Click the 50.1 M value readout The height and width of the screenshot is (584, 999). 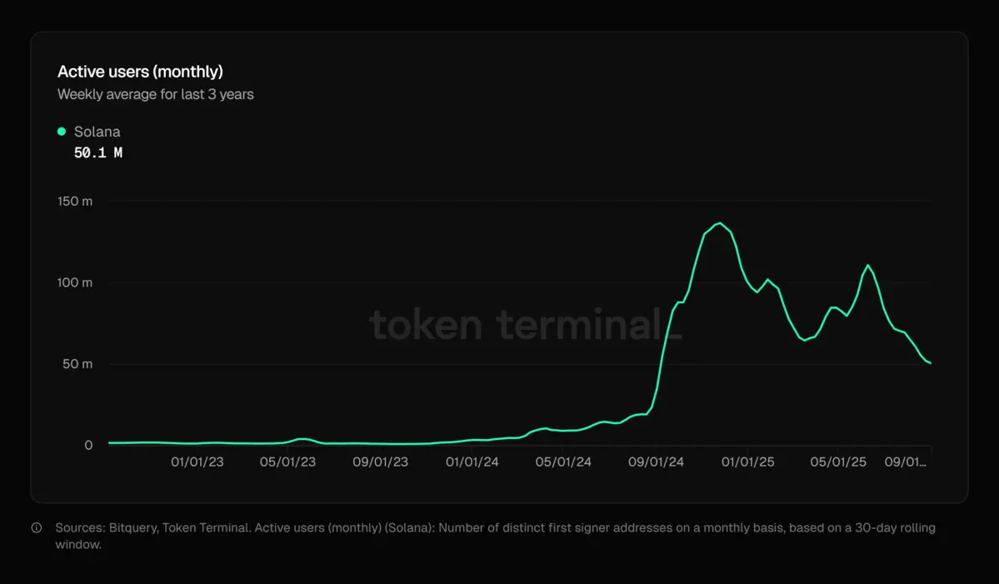click(98, 153)
